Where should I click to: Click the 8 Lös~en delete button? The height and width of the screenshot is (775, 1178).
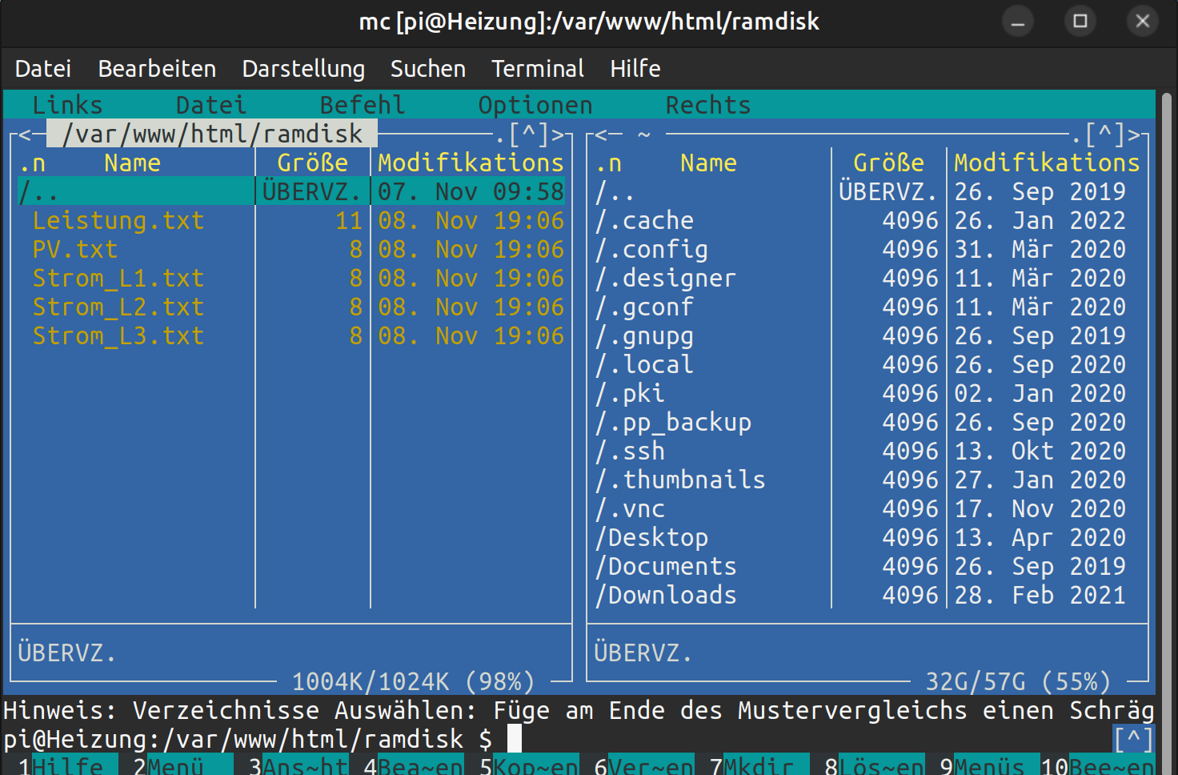coord(875,765)
